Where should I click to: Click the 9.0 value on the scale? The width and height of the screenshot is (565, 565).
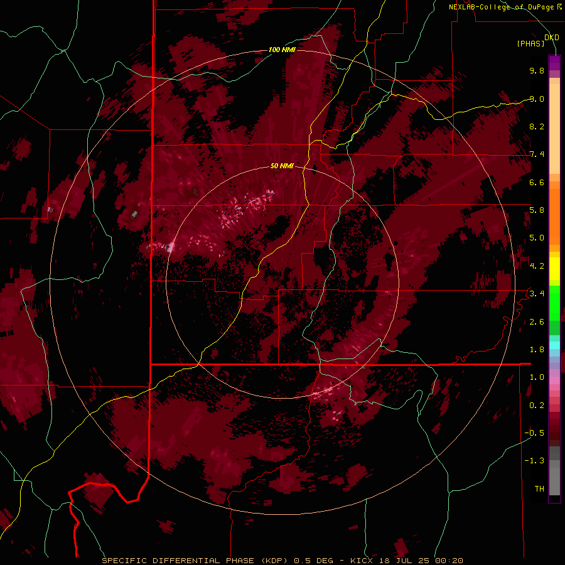537,99
